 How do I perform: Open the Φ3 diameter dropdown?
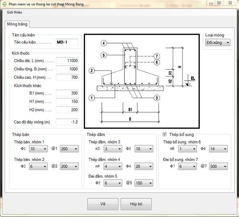coord(144,149)
